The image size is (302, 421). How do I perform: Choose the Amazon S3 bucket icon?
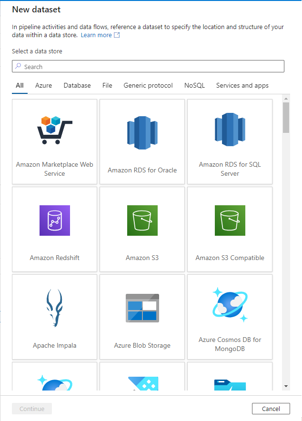[142, 221]
